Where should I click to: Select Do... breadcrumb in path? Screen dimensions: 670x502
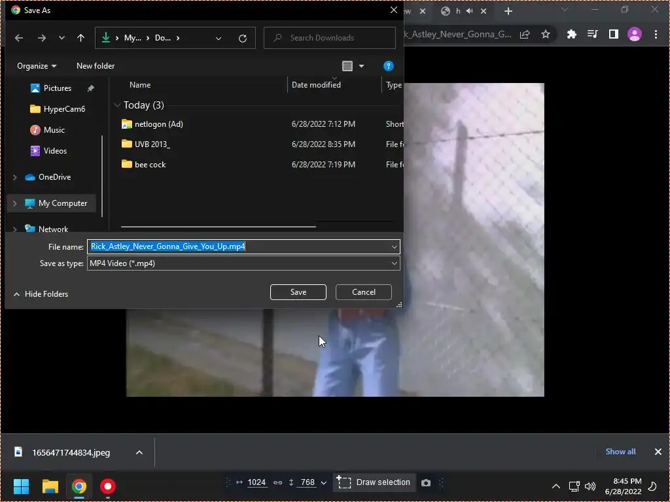click(x=163, y=38)
